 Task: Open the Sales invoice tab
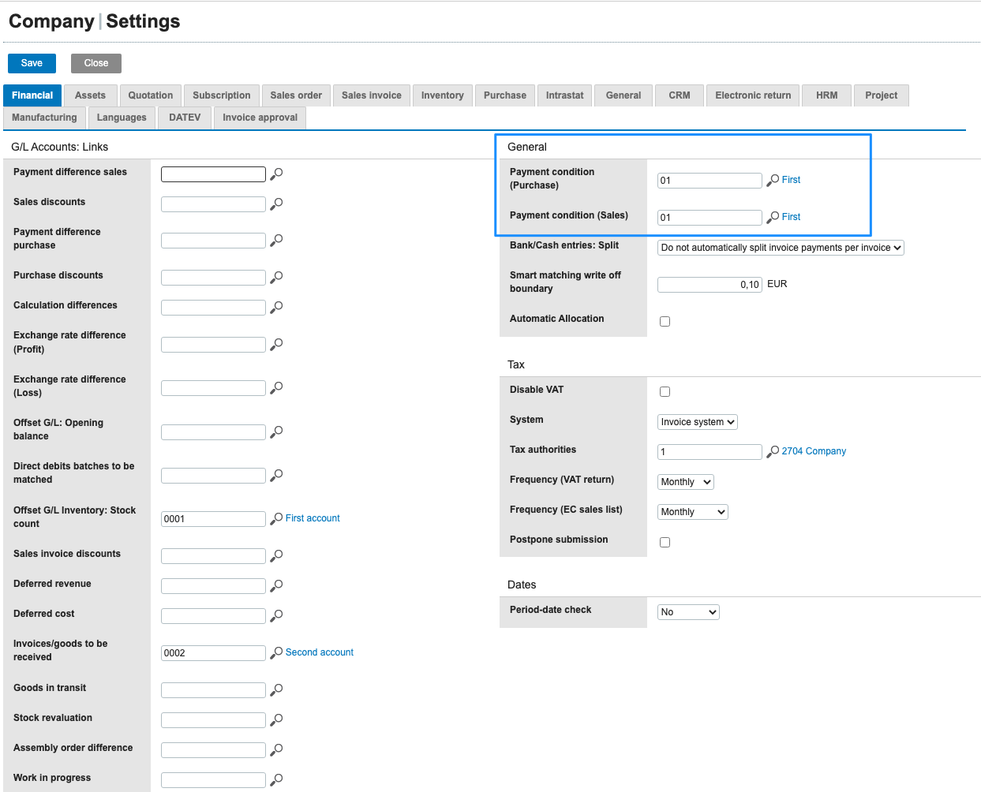point(371,95)
